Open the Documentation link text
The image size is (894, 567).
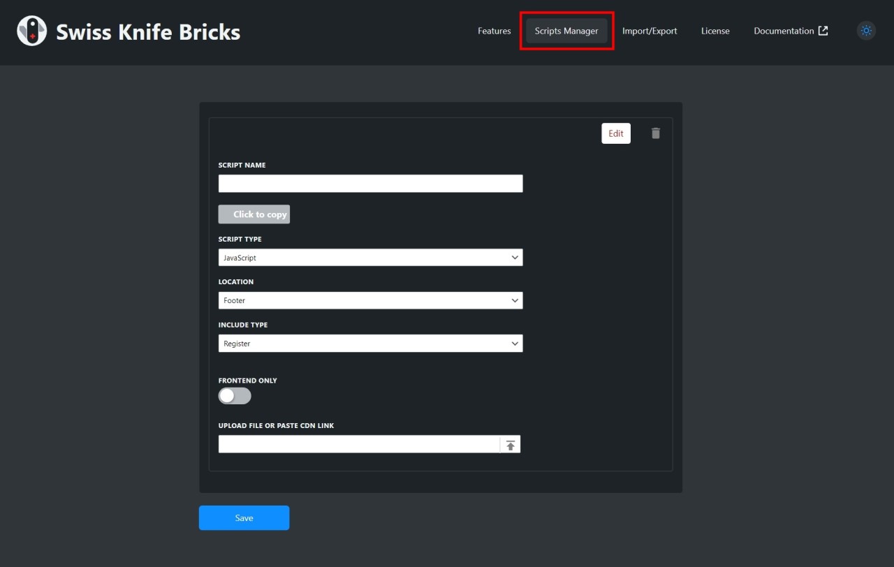click(784, 31)
